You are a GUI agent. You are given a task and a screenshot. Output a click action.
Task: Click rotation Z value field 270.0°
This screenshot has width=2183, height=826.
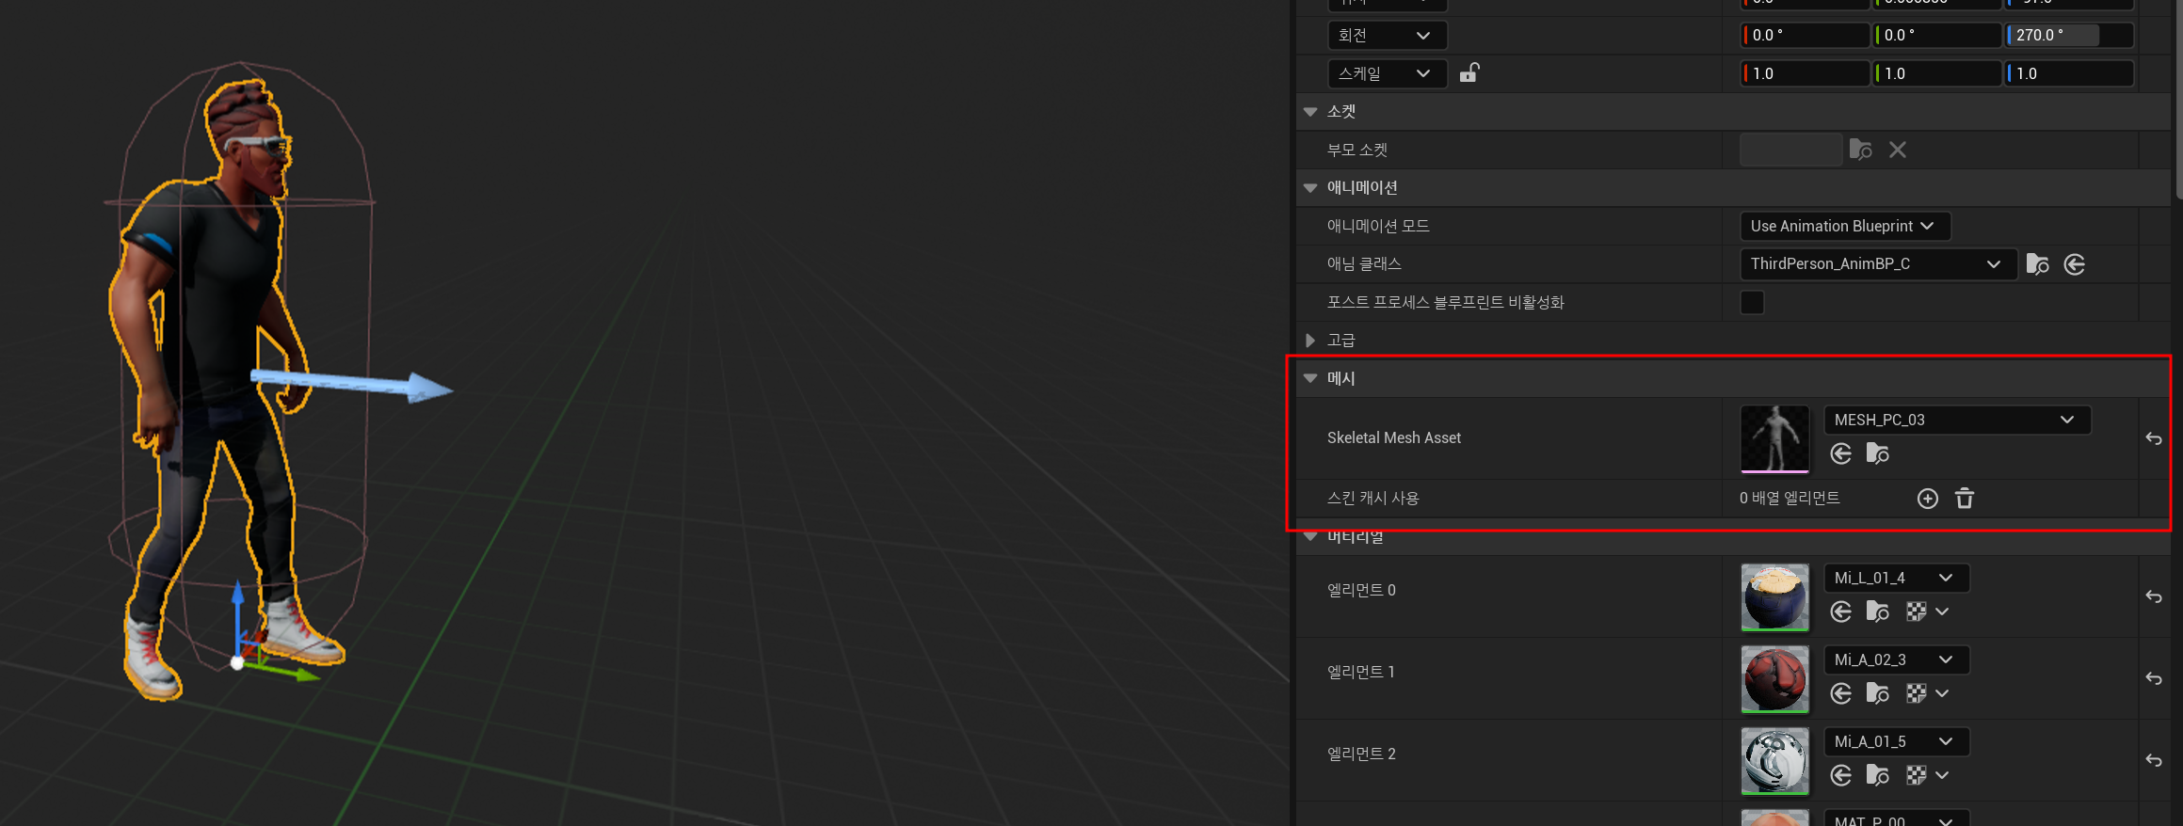2069,36
